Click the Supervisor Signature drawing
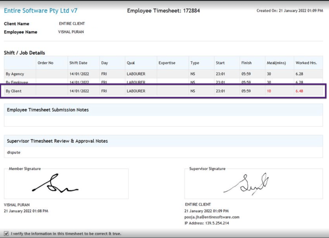Screen dimensions: 329x238 pyautogui.click(x=246, y=184)
